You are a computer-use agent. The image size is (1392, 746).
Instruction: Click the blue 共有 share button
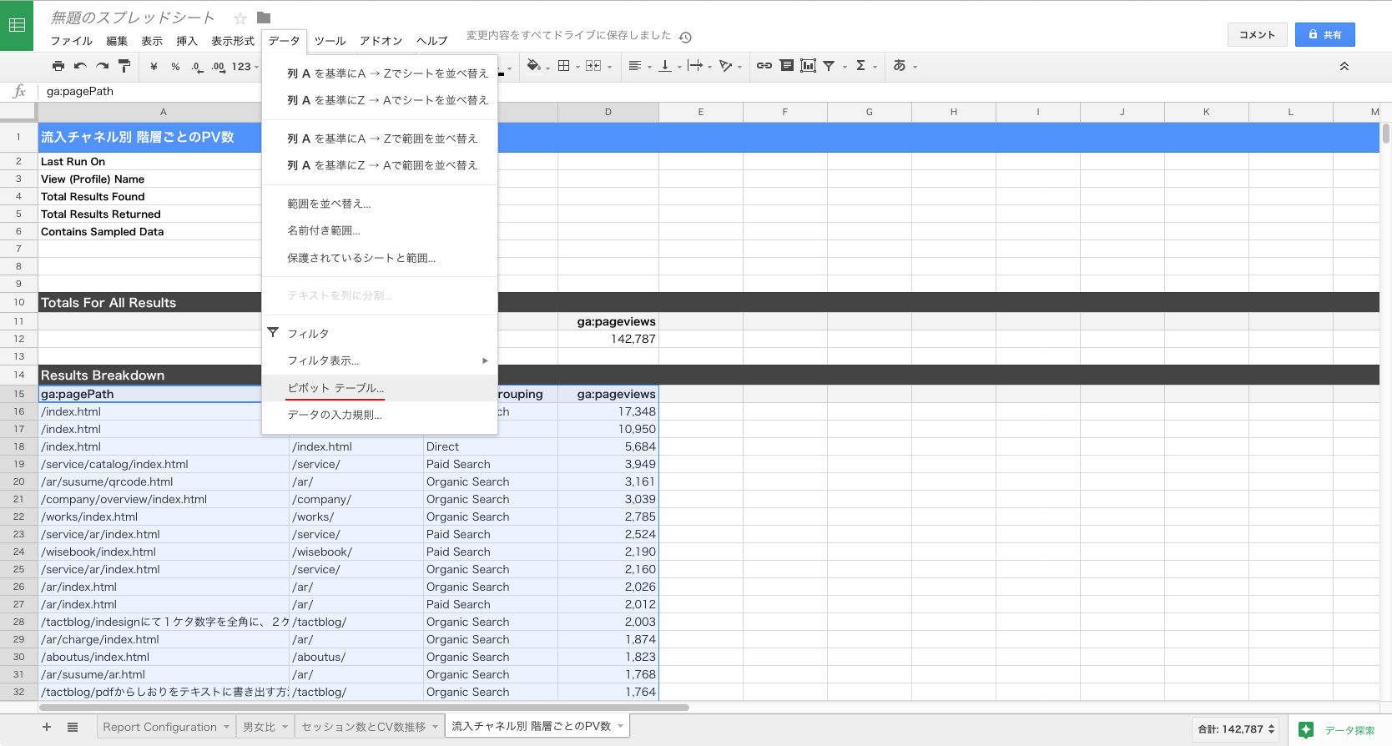point(1324,34)
